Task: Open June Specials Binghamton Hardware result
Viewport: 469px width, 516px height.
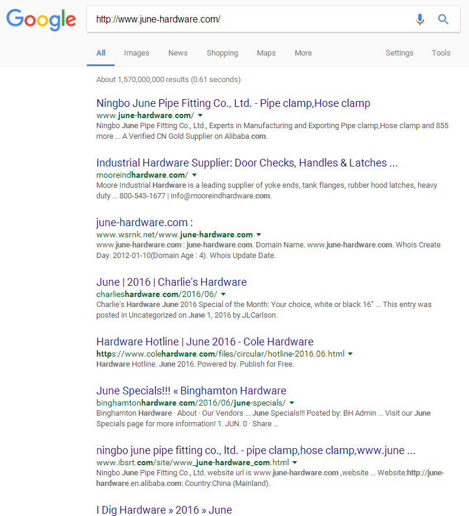Action: [x=191, y=391]
